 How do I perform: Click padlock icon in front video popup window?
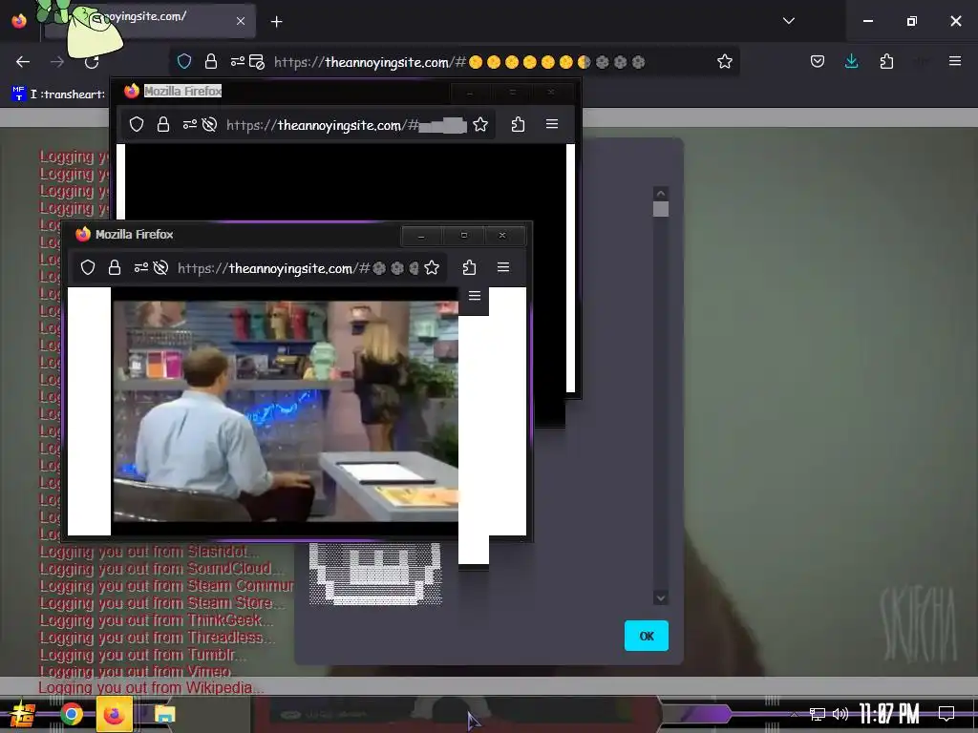(115, 267)
